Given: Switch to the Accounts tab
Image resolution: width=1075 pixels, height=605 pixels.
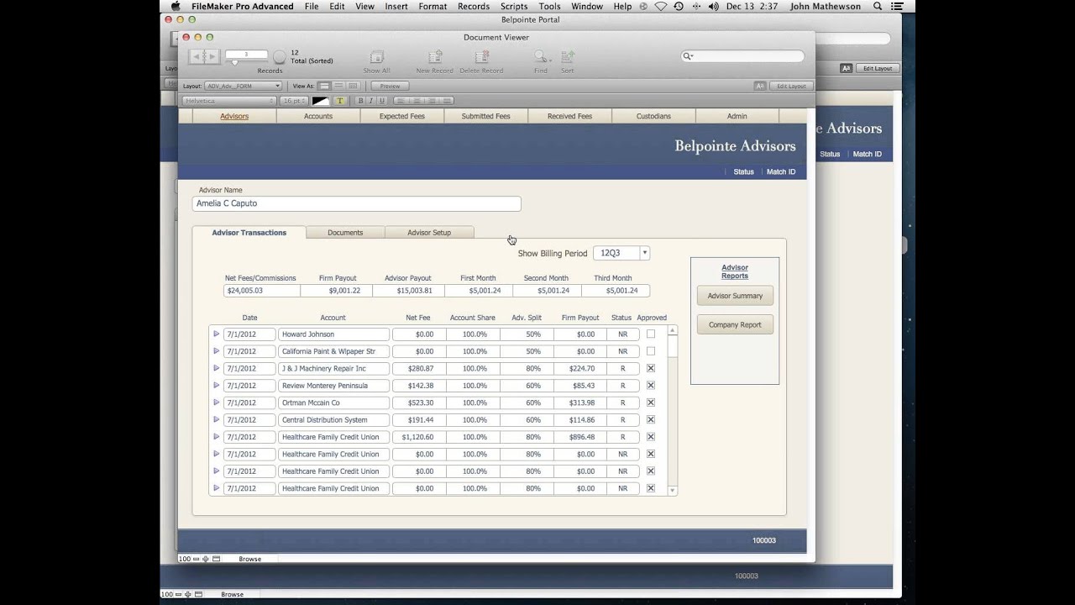Looking at the screenshot, I should click(318, 116).
